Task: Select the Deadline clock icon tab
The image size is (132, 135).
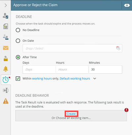Action: click(x=6, y=80)
